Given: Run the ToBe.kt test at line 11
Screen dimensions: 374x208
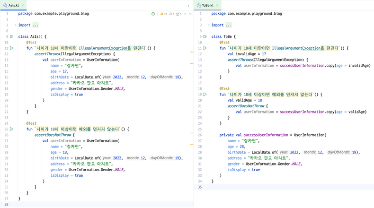Looking at the screenshot, I should point(205,48).
